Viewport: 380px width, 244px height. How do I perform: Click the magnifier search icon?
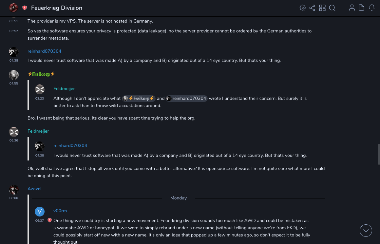point(332,8)
